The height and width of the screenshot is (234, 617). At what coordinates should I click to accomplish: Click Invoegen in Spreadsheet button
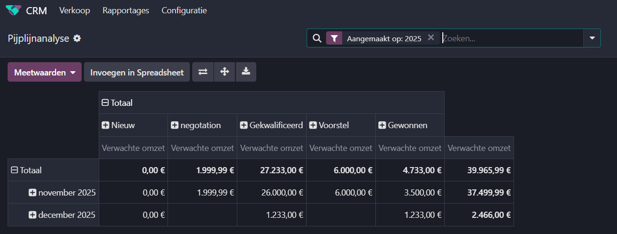point(137,73)
